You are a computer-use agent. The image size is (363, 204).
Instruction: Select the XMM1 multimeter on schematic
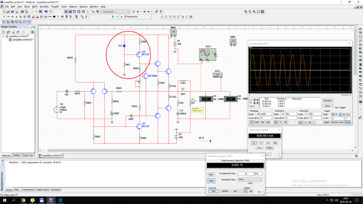(233, 42)
